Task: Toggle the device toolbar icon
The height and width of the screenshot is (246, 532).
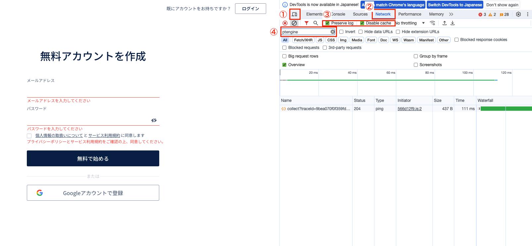Action: (294, 14)
